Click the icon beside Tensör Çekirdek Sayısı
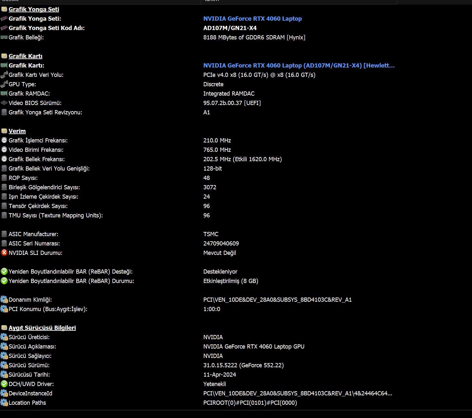This screenshot has height=418, width=472. pos(4,206)
